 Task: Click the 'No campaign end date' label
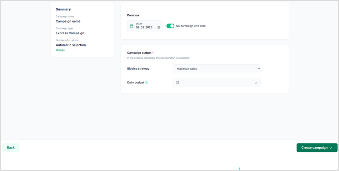tap(191, 26)
